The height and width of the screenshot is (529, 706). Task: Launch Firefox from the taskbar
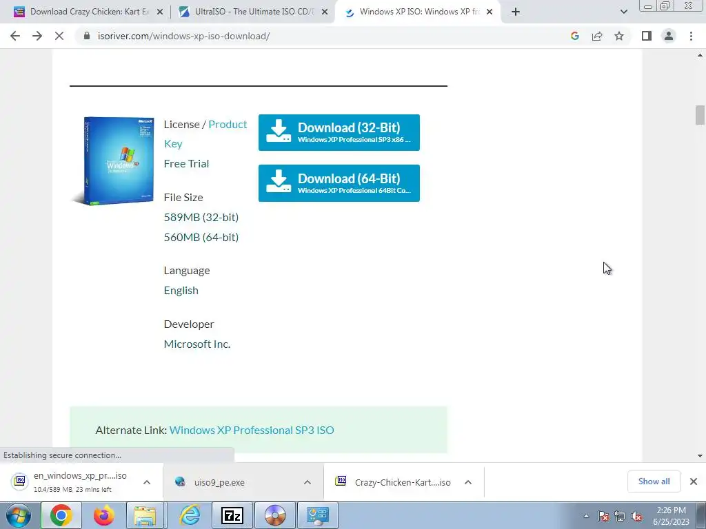[103, 515]
